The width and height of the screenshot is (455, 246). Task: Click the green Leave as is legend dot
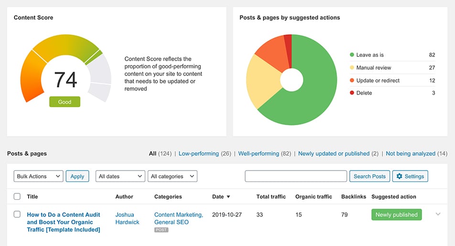[352, 55]
